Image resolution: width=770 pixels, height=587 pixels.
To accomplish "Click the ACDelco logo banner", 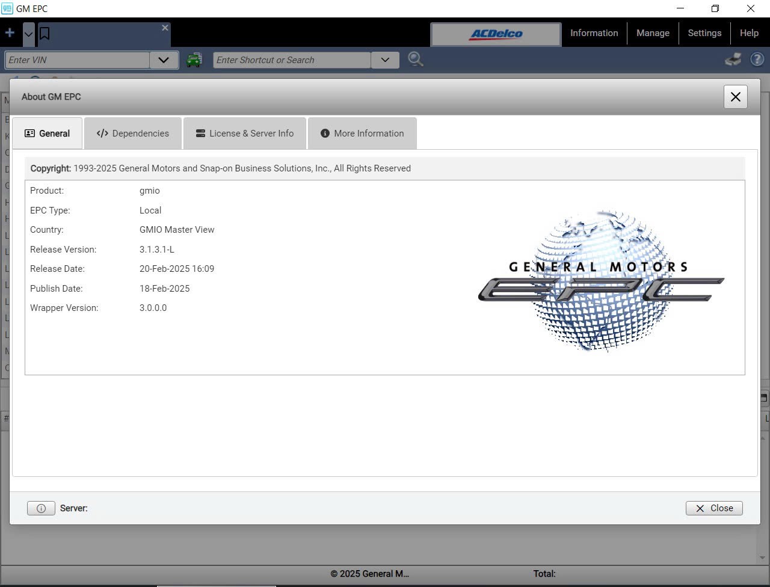I will click(495, 34).
